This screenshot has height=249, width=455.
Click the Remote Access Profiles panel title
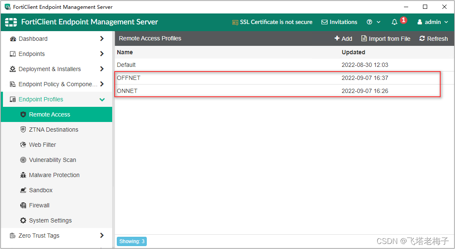click(150, 39)
